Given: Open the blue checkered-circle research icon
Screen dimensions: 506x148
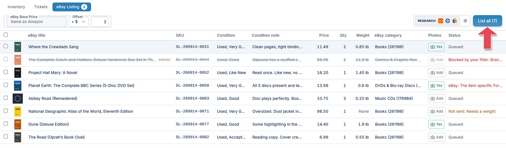Looking at the screenshot, I should click(x=447, y=21).
